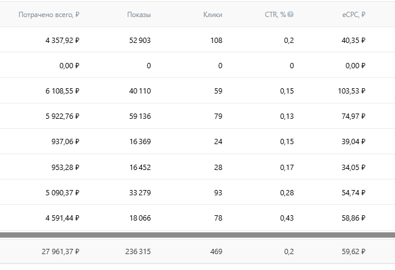Select the 93 clicks cell

[x=218, y=192]
